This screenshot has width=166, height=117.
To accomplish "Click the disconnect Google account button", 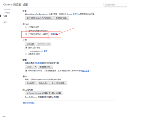I will [x=39, y=18].
